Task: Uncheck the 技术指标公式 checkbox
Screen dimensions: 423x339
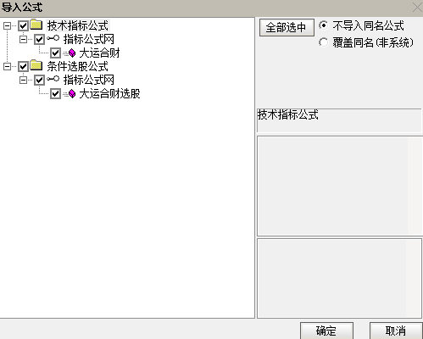Action: [23, 25]
